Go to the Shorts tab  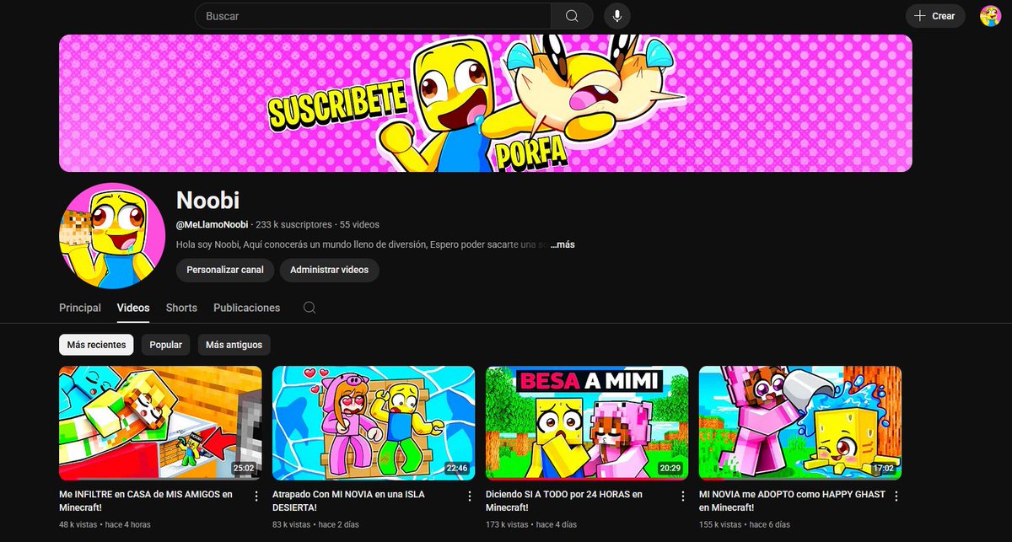[181, 308]
